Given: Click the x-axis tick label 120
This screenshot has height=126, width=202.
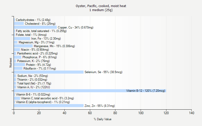Looking at the screenshot, I should (166, 113).
